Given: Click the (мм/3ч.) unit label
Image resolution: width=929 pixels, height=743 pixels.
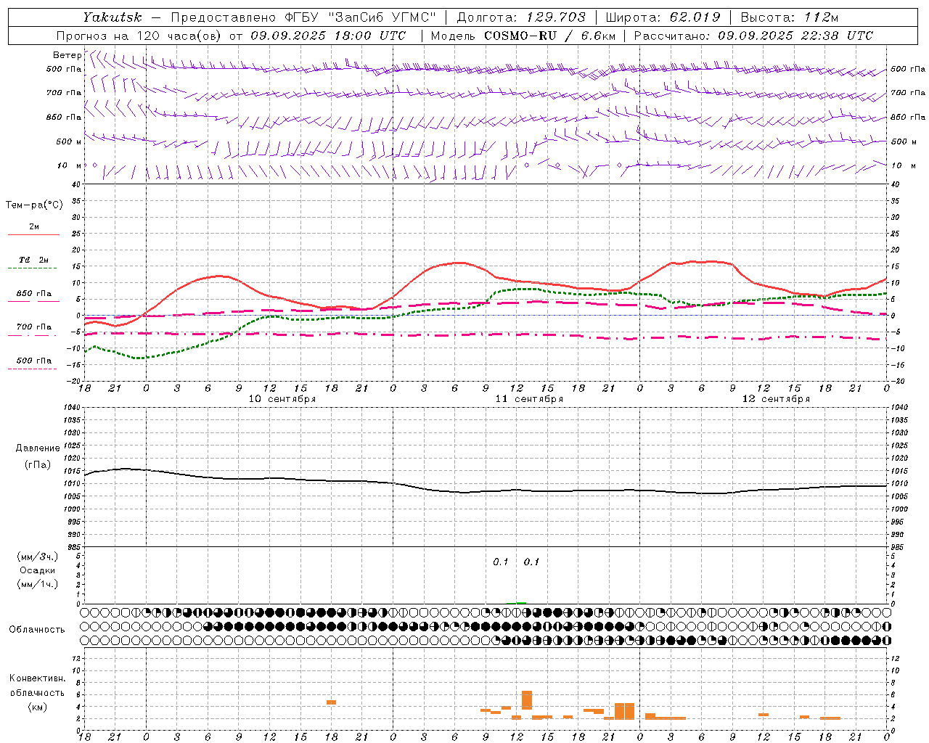Looking at the screenshot, I should [x=38, y=557].
